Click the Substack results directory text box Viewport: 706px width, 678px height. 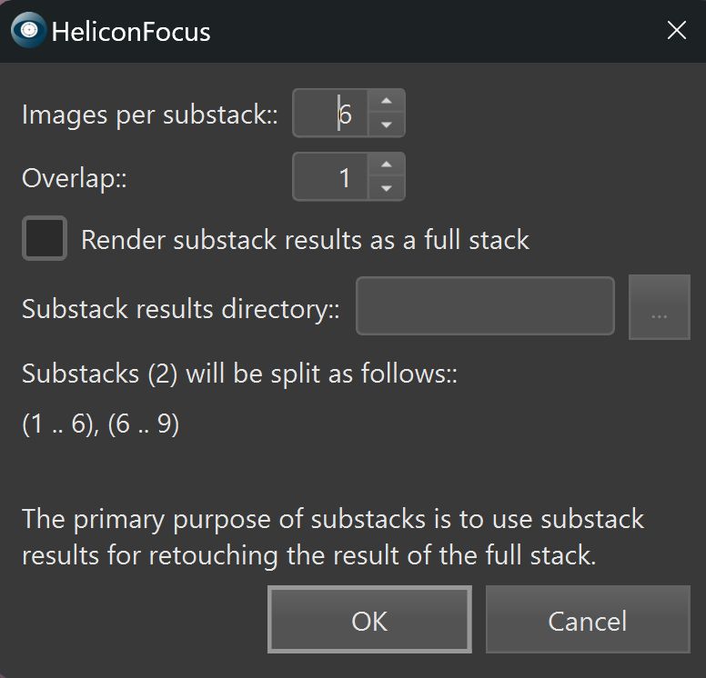[485, 306]
